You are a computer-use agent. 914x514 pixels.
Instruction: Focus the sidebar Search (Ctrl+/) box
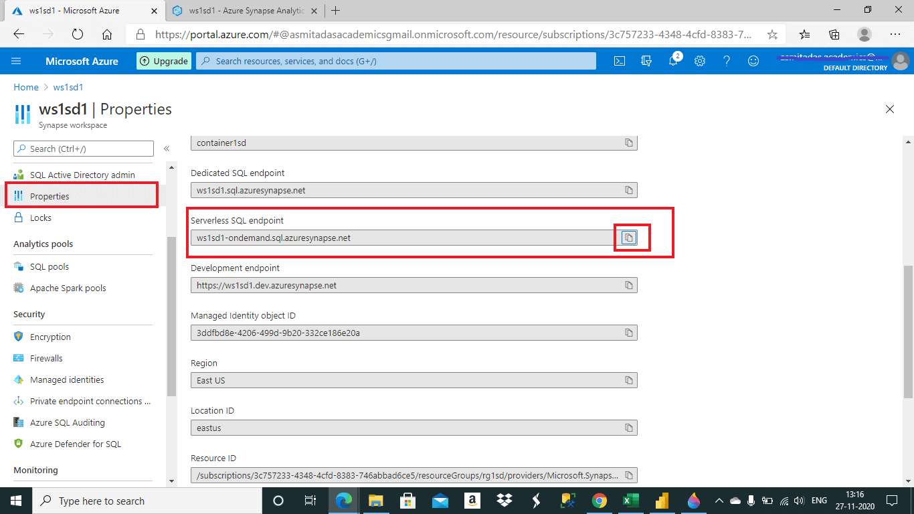84,149
